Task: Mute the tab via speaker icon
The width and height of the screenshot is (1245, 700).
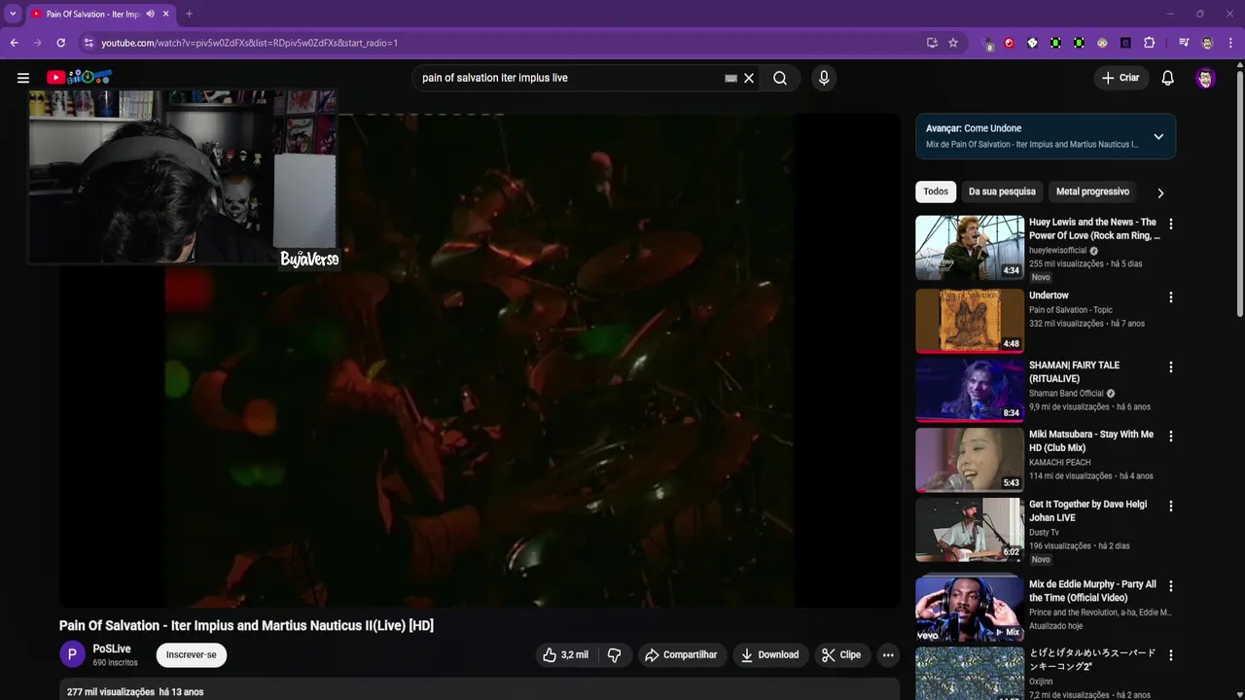Action: tap(150, 14)
